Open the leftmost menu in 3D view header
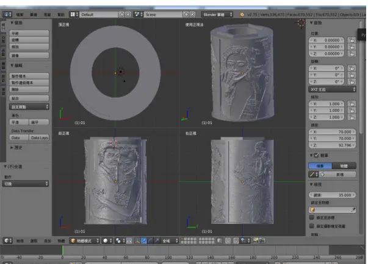Viewport: 368px width, 264px height. [x=20, y=241]
